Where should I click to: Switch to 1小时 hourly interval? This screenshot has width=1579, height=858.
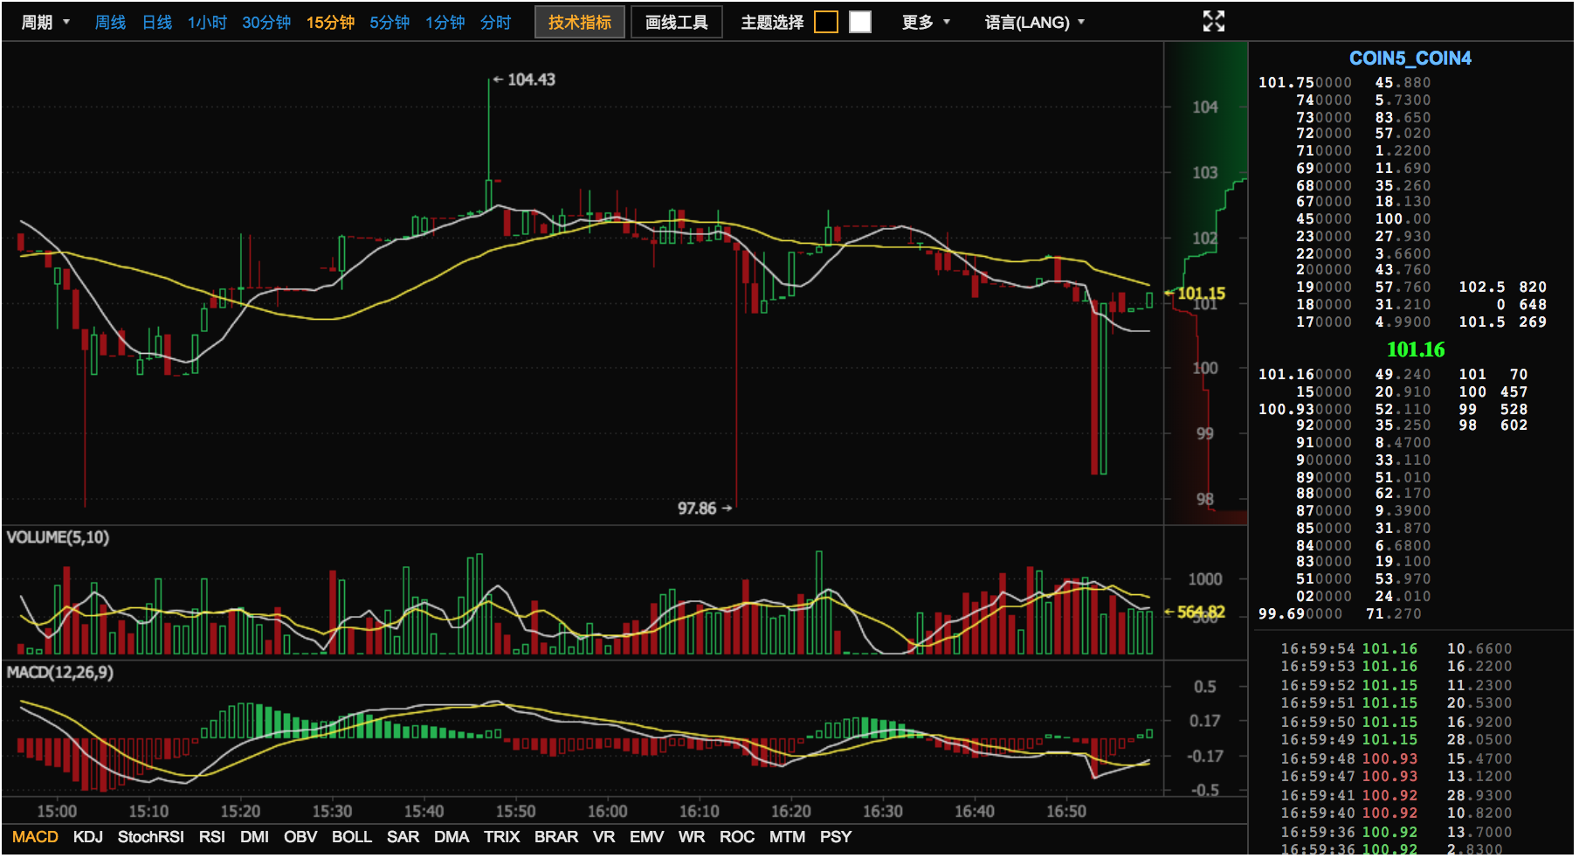click(207, 23)
